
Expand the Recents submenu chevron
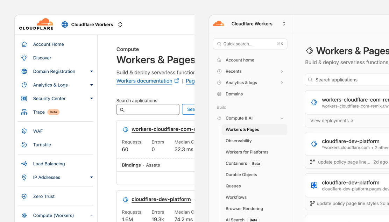click(282, 71)
